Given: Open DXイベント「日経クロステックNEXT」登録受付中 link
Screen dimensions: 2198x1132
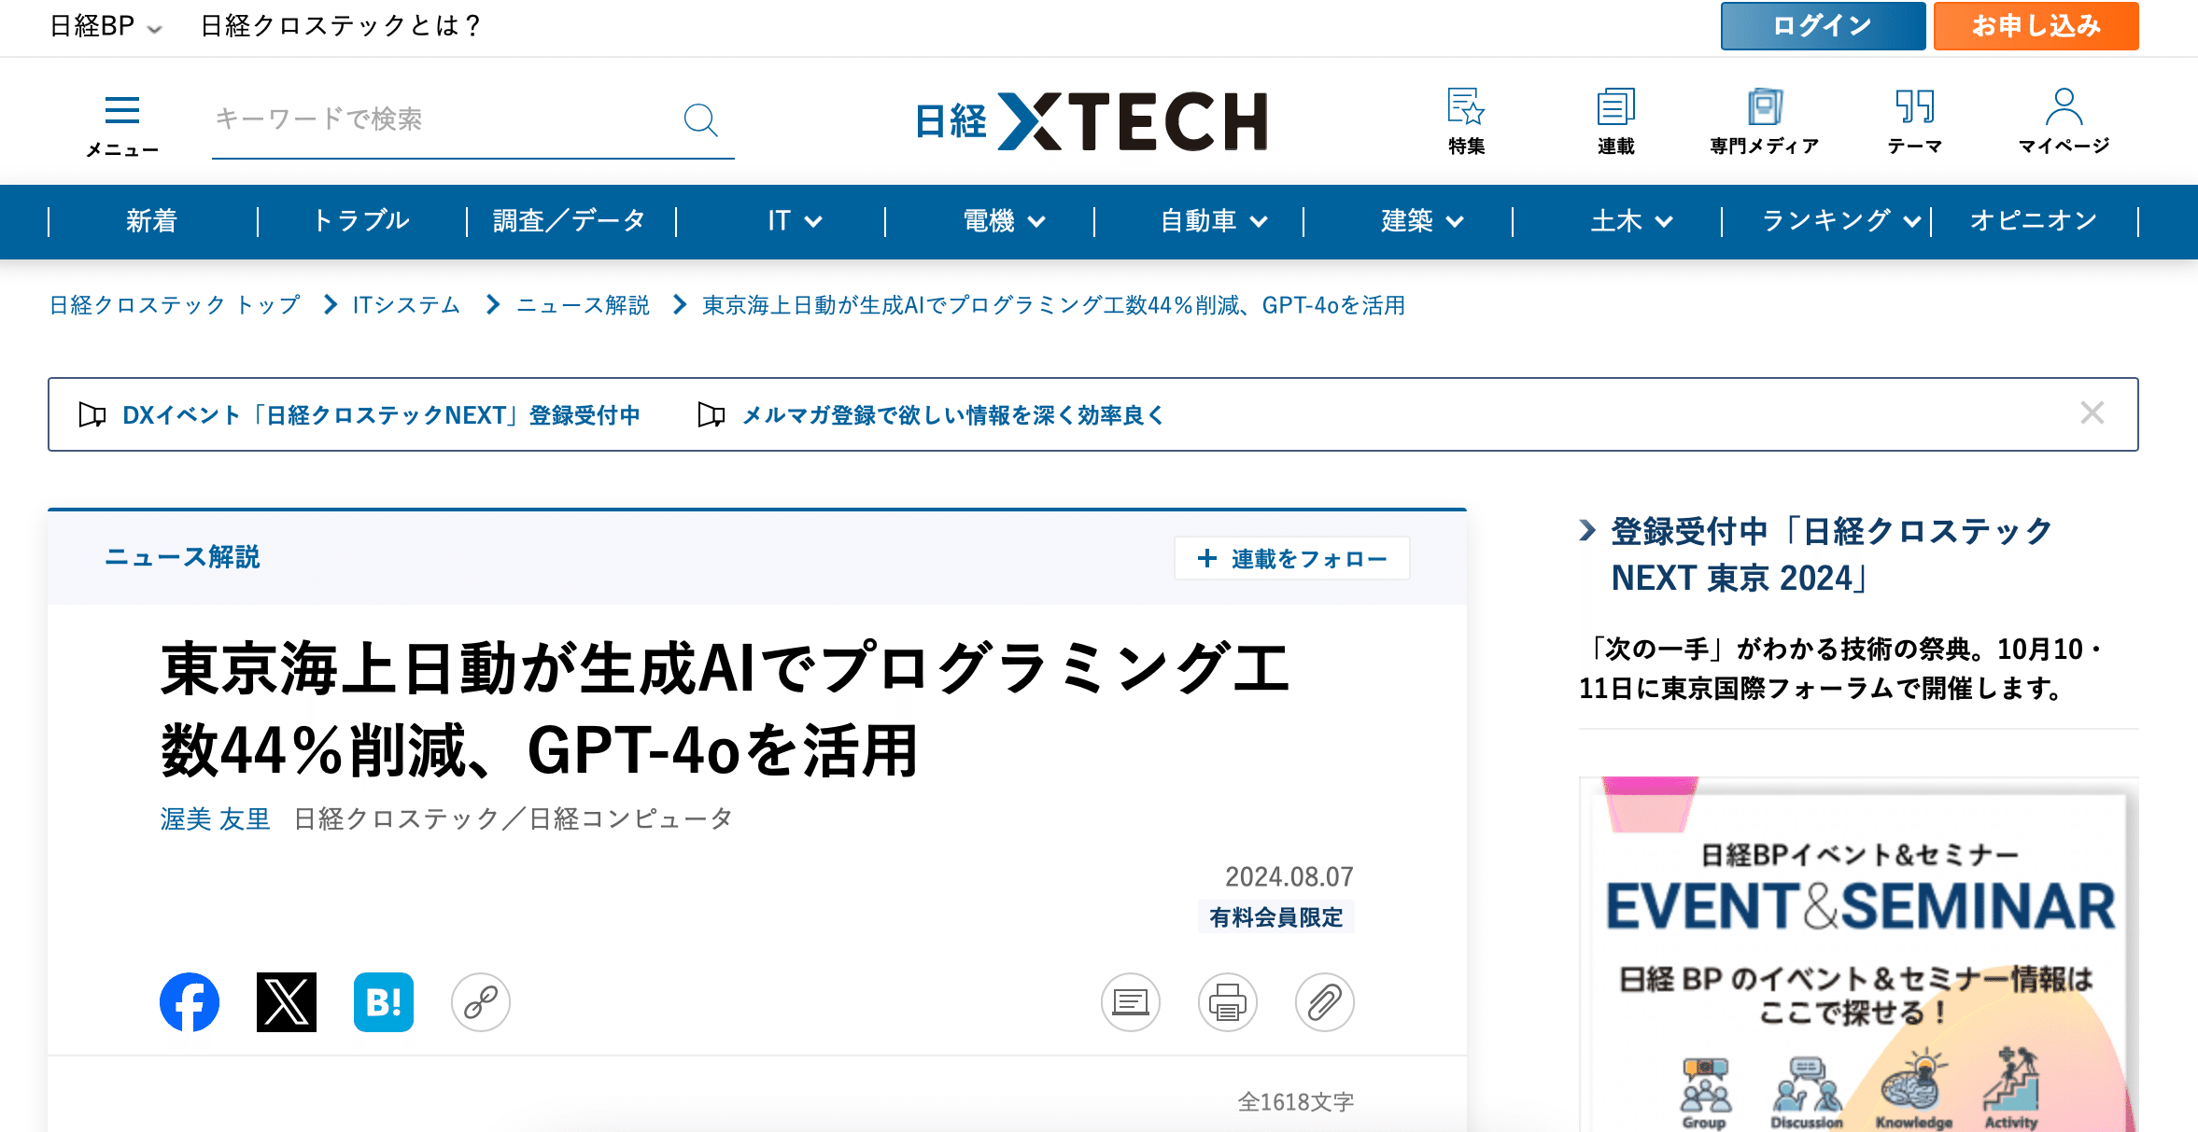Looking at the screenshot, I should click(381, 415).
